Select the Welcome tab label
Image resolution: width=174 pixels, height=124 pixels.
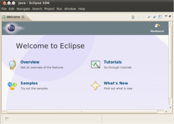pos(13,17)
